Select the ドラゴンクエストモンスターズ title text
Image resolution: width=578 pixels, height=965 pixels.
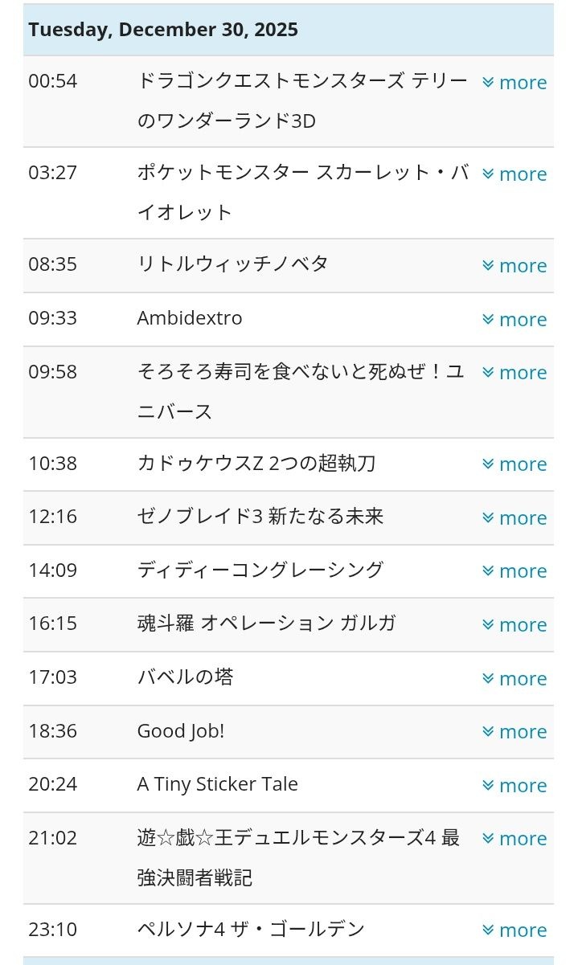coord(302,81)
